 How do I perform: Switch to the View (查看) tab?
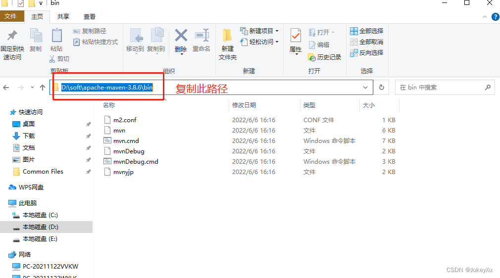[x=89, y=17]
